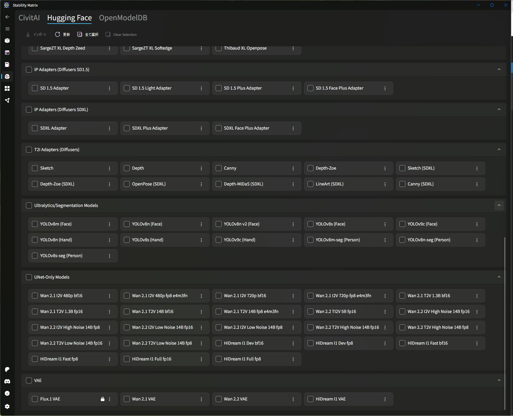Image resolution: width=513 pixels, height=416 pixels.
Task: Click the lock icon on Flux.1 VAE
Action: 103,399
